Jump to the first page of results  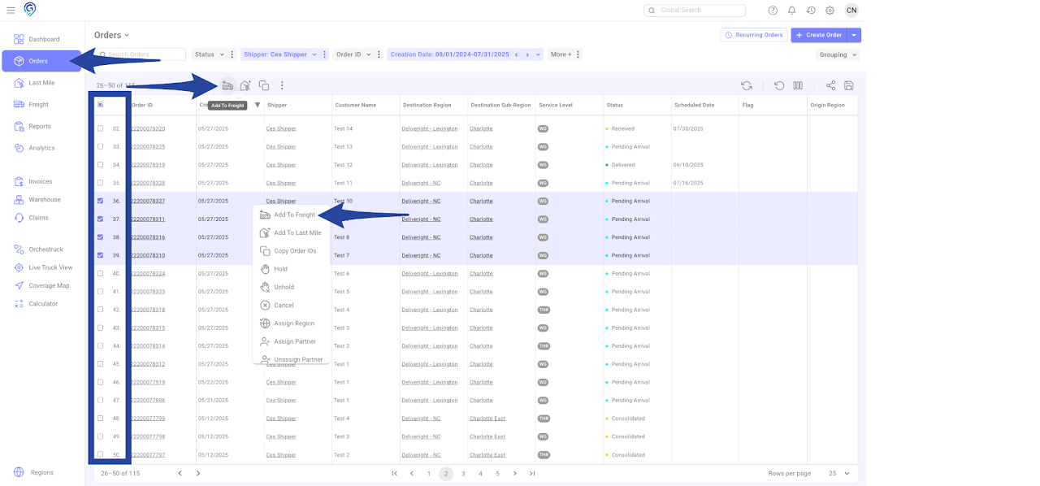tap(395, 473)
